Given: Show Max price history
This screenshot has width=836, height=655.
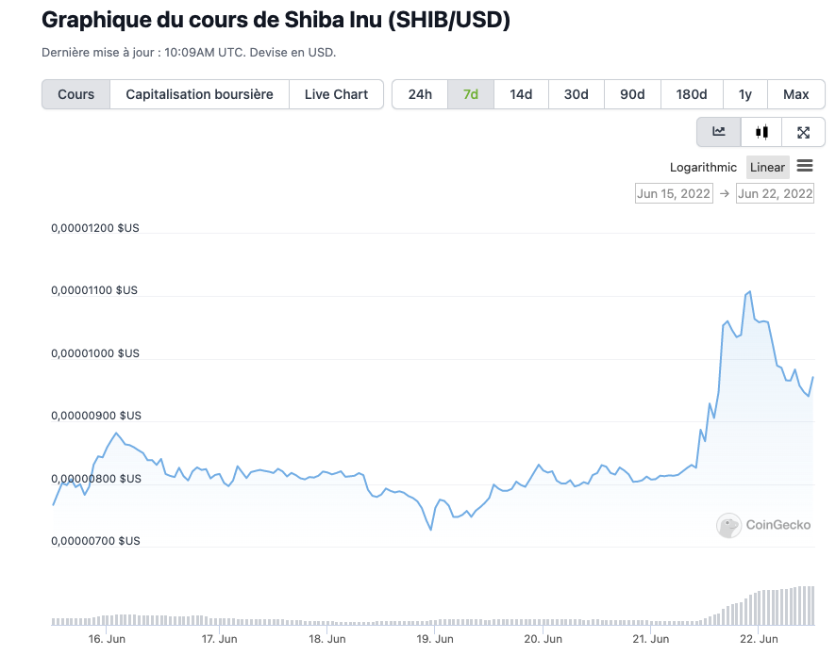Looking at the screenshot, I should coord(795,94).
